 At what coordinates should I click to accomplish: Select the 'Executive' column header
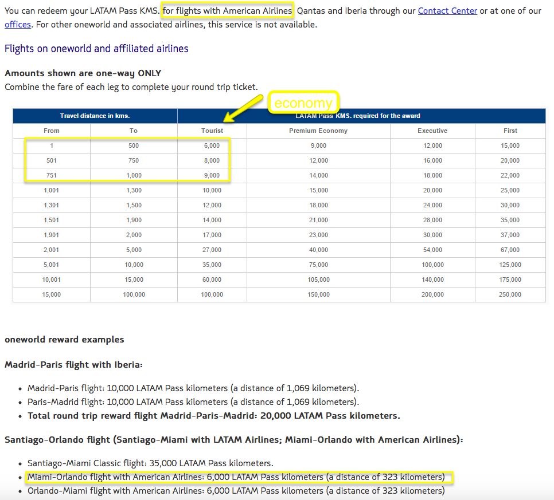(x=432, y=131)
